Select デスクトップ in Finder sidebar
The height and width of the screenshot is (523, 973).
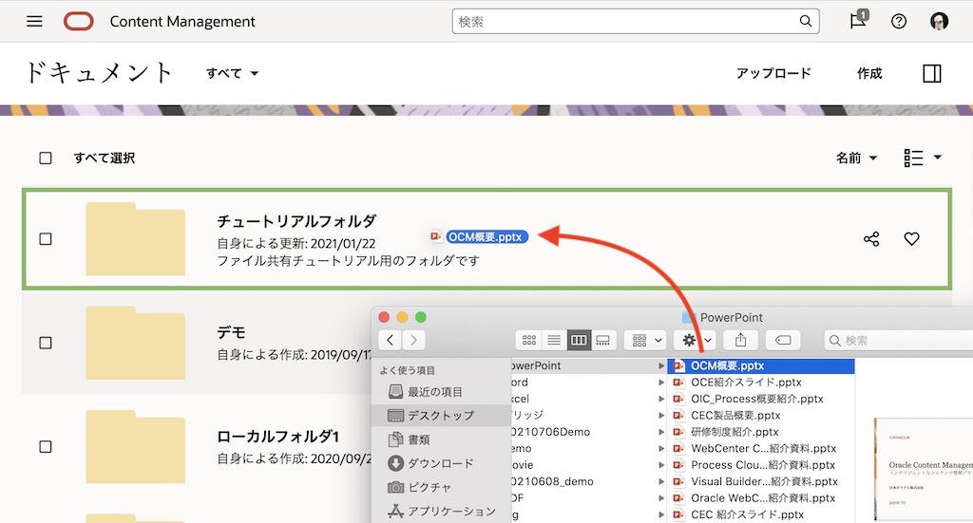(x=440, y=415)
